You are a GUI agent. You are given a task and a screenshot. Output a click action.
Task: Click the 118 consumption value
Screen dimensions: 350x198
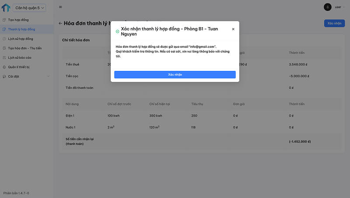(x=193, y=127)
